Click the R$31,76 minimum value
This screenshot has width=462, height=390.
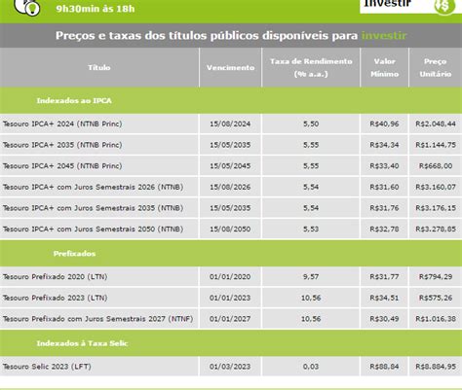(x=384, y=208)
